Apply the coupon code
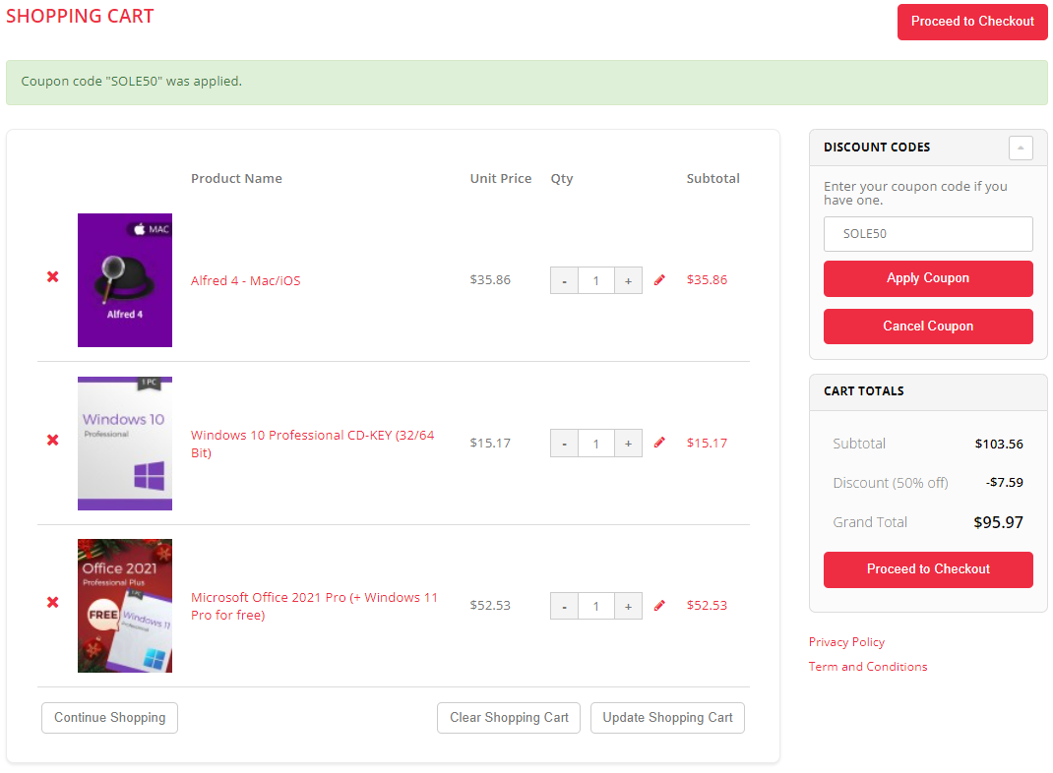The image size is (1053, 773). 928,278
